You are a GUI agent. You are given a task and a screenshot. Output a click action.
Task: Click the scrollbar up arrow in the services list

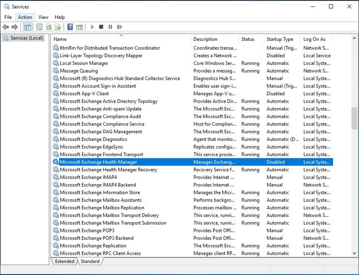(355, 38)
